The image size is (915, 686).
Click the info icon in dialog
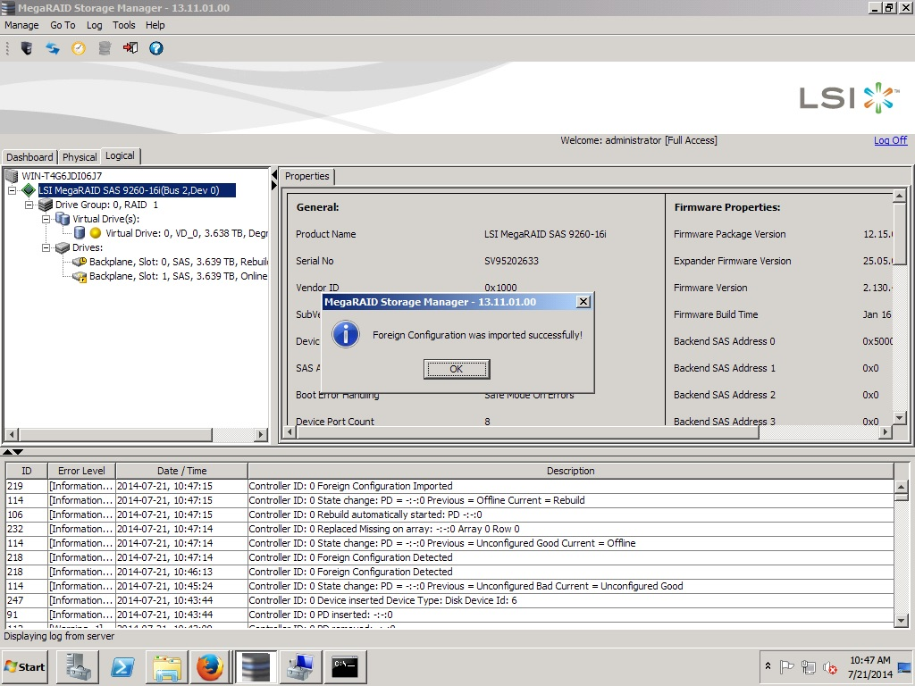(x=346, y=335)
